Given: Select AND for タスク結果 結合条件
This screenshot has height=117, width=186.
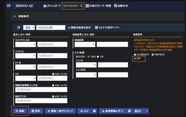Looking at the screenshot, I should [x=88, y=57].
